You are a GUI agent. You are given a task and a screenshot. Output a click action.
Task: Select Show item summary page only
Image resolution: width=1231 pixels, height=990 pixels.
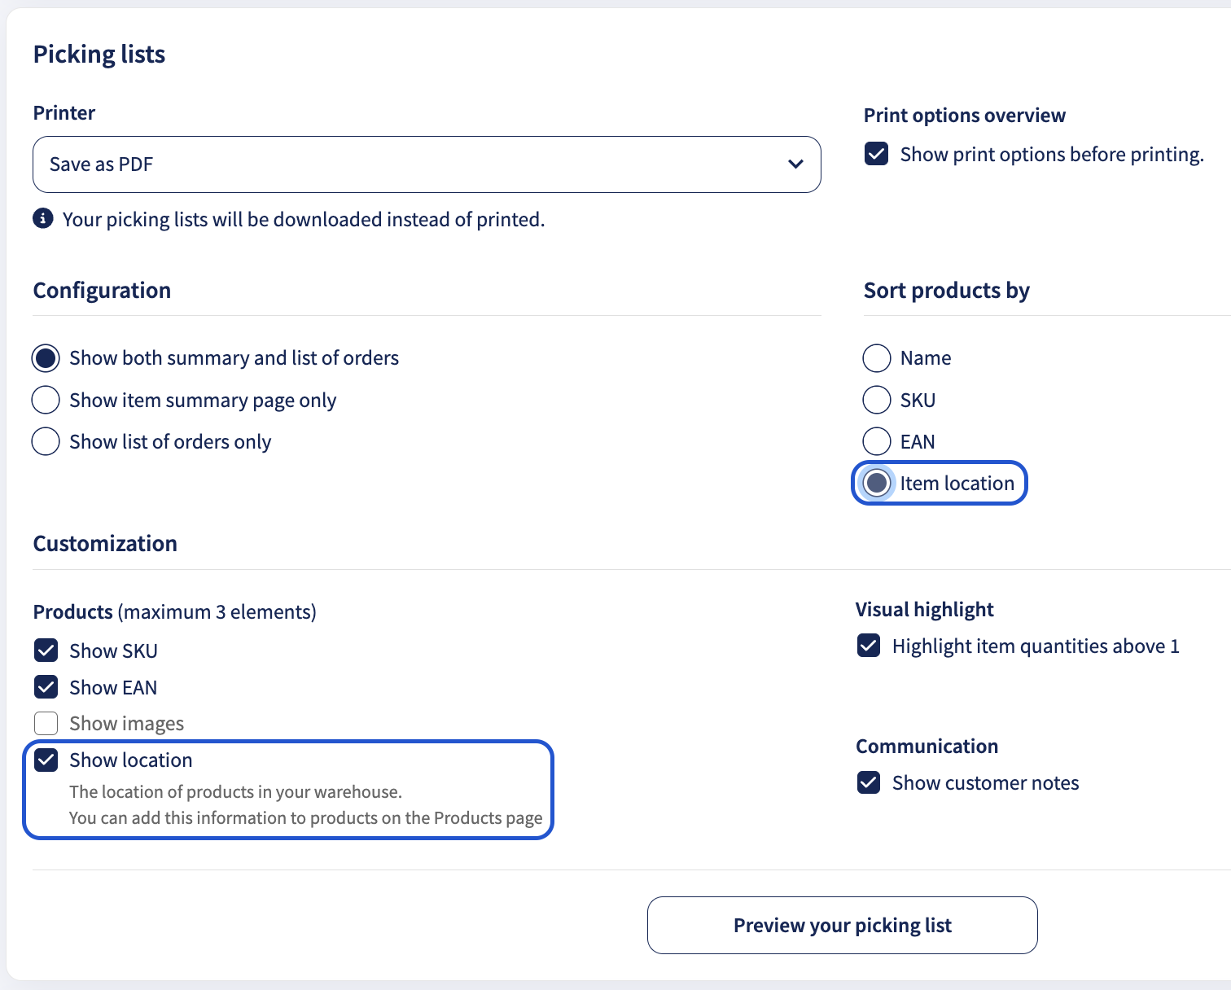click(46, 400)
